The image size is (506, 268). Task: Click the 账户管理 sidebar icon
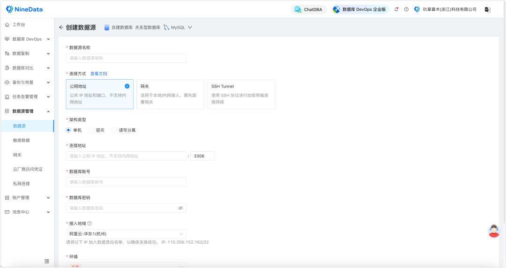[7, 198]
